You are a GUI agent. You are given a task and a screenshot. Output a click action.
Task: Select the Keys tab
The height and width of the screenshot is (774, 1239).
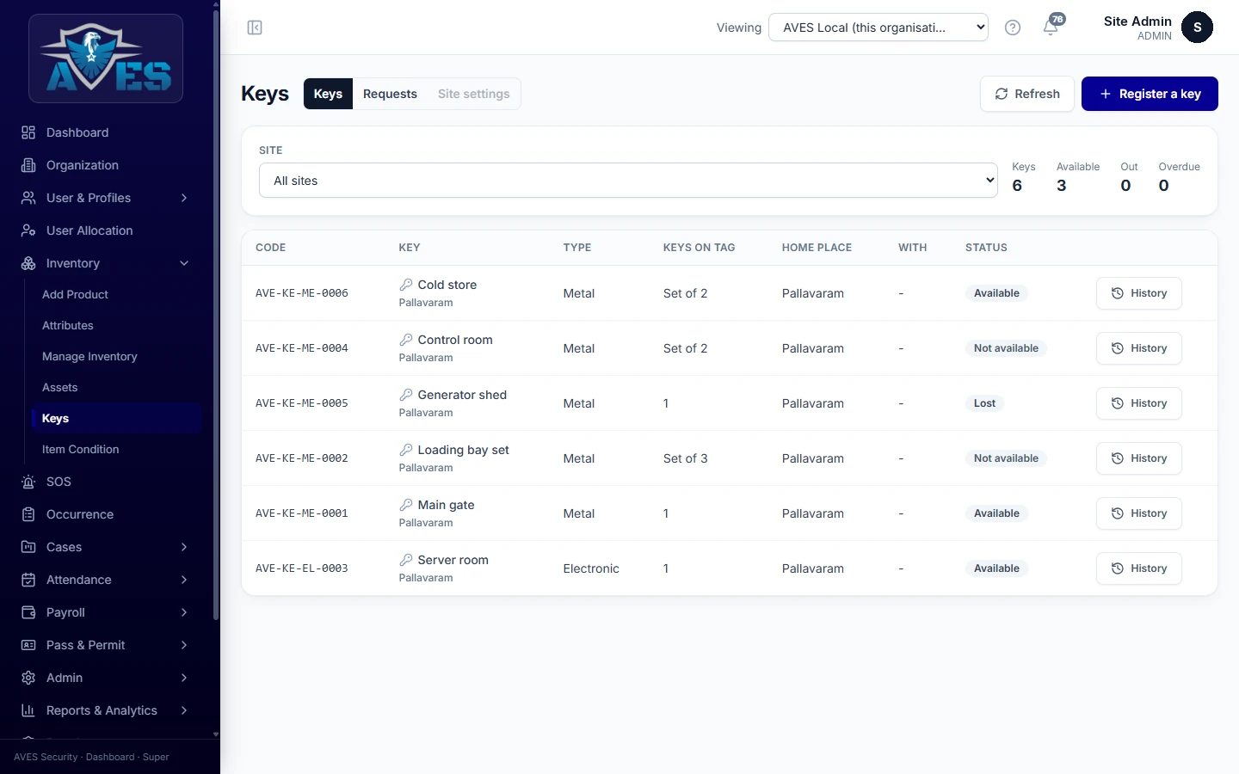pyautogui.click(x=328, y=94)
